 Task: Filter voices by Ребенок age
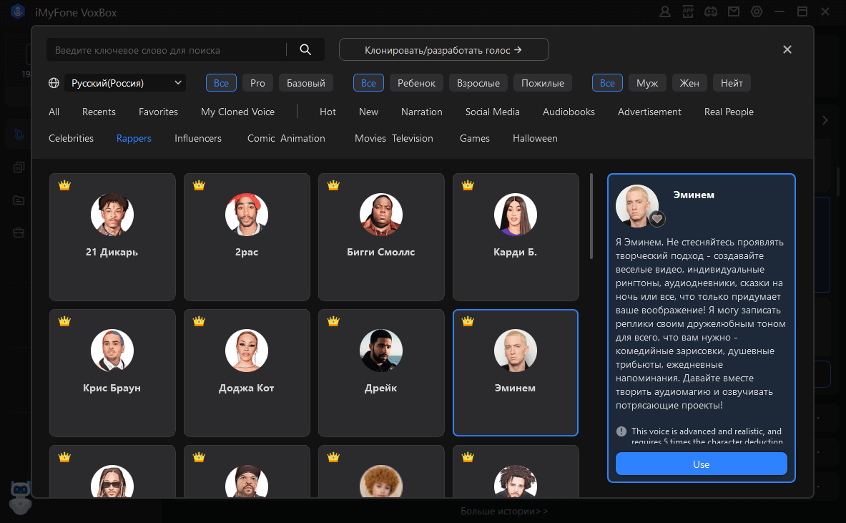click(416, 83)
